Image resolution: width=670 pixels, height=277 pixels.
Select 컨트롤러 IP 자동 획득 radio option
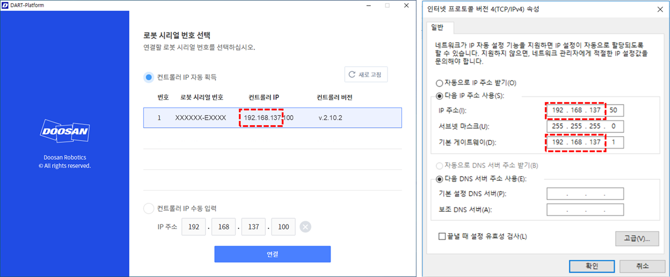[x=149, y=77]
